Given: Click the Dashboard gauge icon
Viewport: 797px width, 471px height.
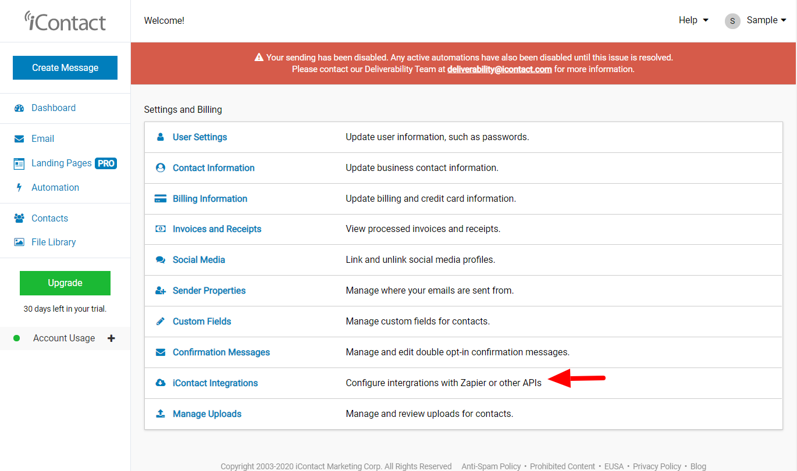Looking at the screenshot, I should tap(19, 108).
